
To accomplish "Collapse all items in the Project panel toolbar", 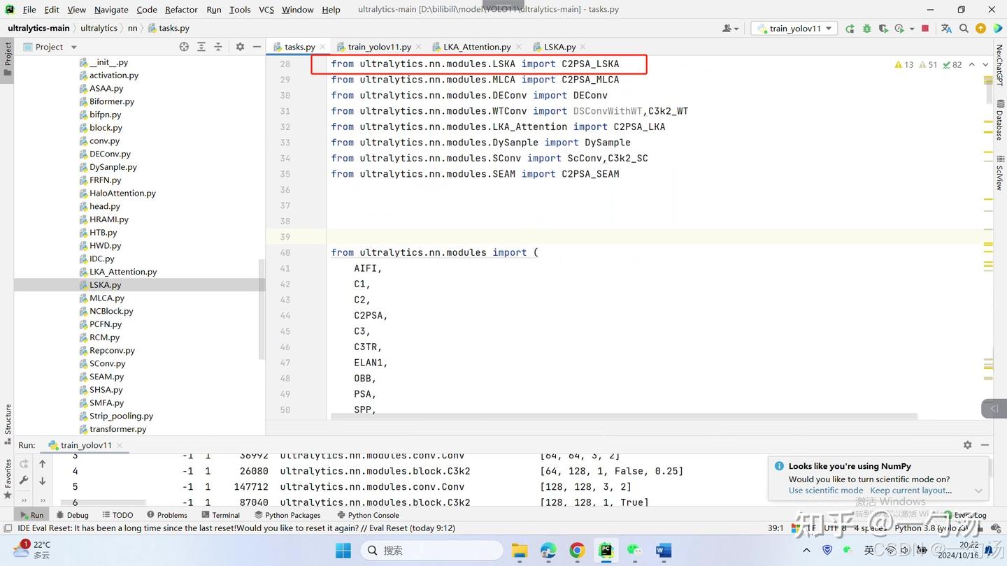I will tap(217, 47).
